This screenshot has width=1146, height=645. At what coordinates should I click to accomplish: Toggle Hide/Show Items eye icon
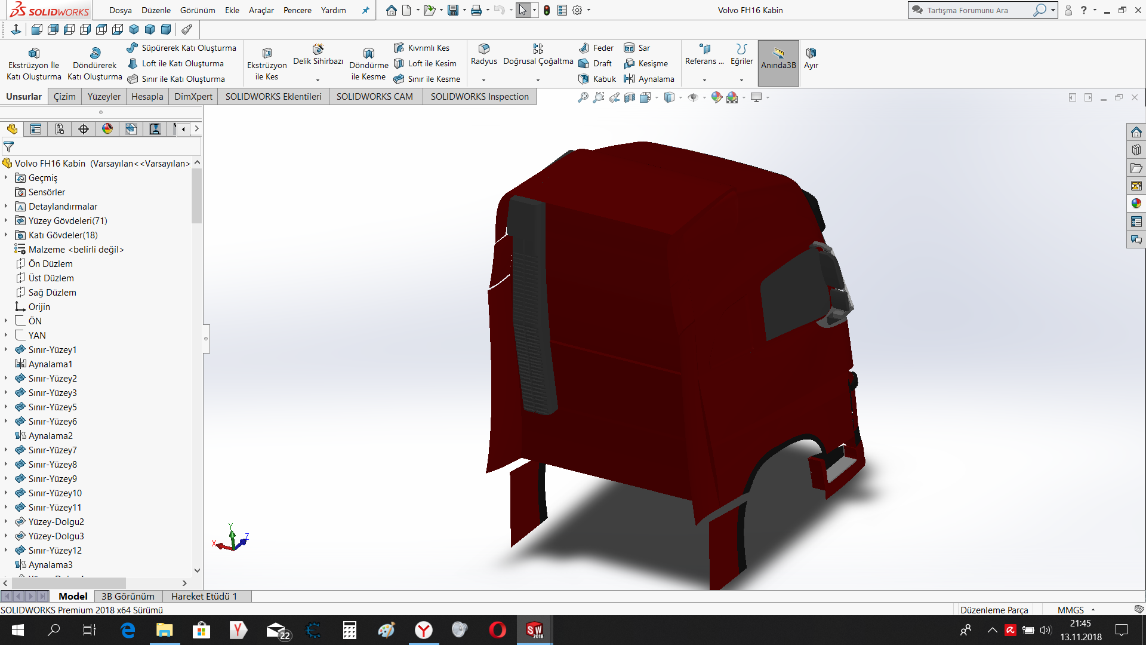(692, 97)
